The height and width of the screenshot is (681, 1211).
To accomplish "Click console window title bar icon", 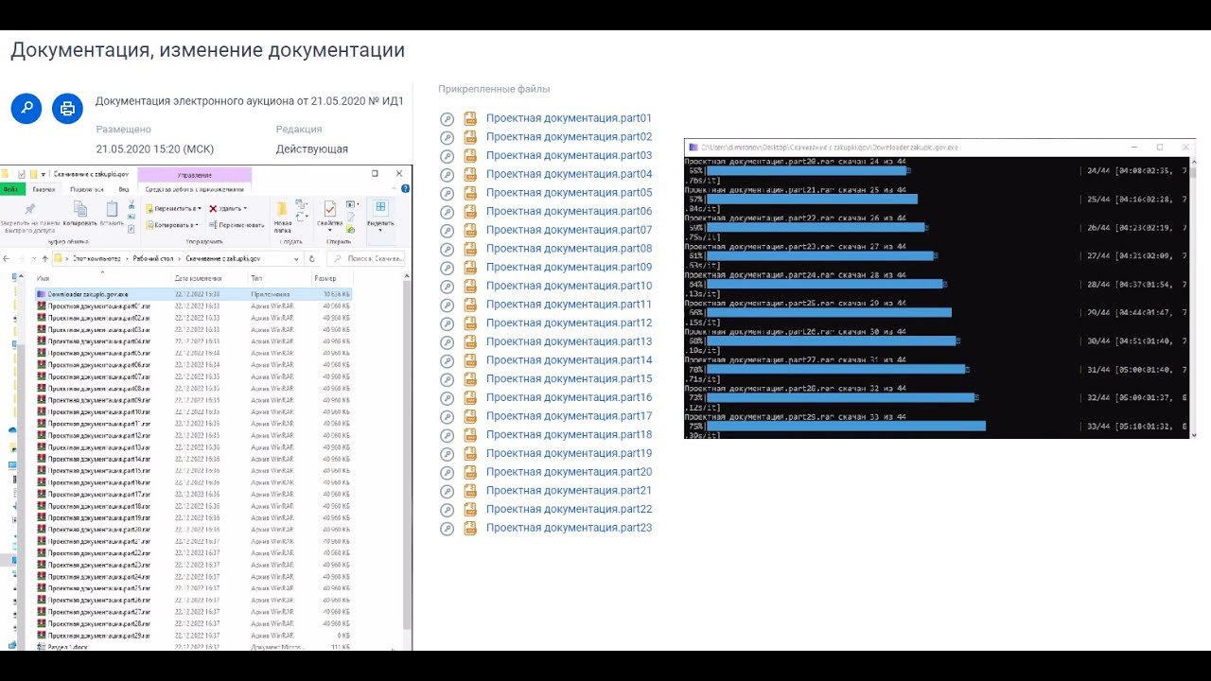I will point(693,148).
